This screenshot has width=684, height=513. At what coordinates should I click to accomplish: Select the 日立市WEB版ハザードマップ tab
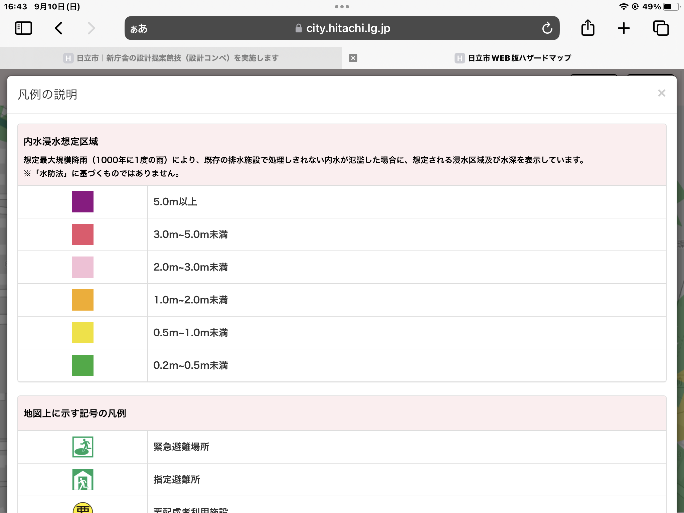pyautogui.click(x=513, y=58)
